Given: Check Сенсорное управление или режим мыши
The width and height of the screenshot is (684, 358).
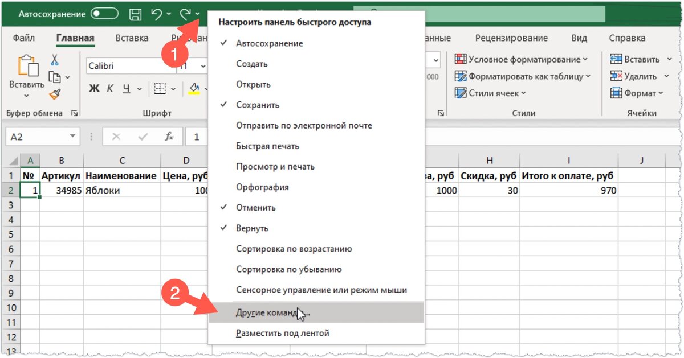Looking at the screenshot, I should coord(316,290).
